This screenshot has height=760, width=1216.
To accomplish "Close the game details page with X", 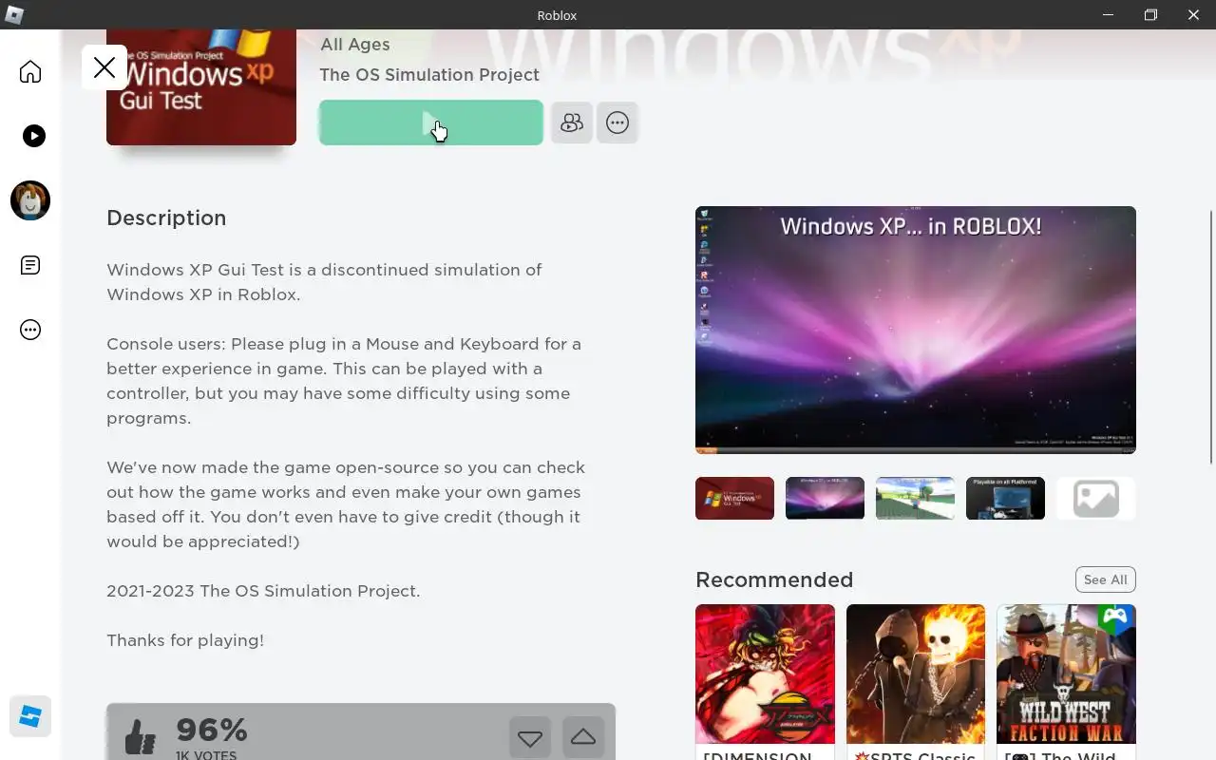I will click(x=104, y=67).
